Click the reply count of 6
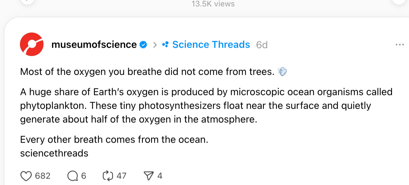Image resolution: width=409 pixels, height=185 pixels. pyautogui.click(x=83, y=176)
